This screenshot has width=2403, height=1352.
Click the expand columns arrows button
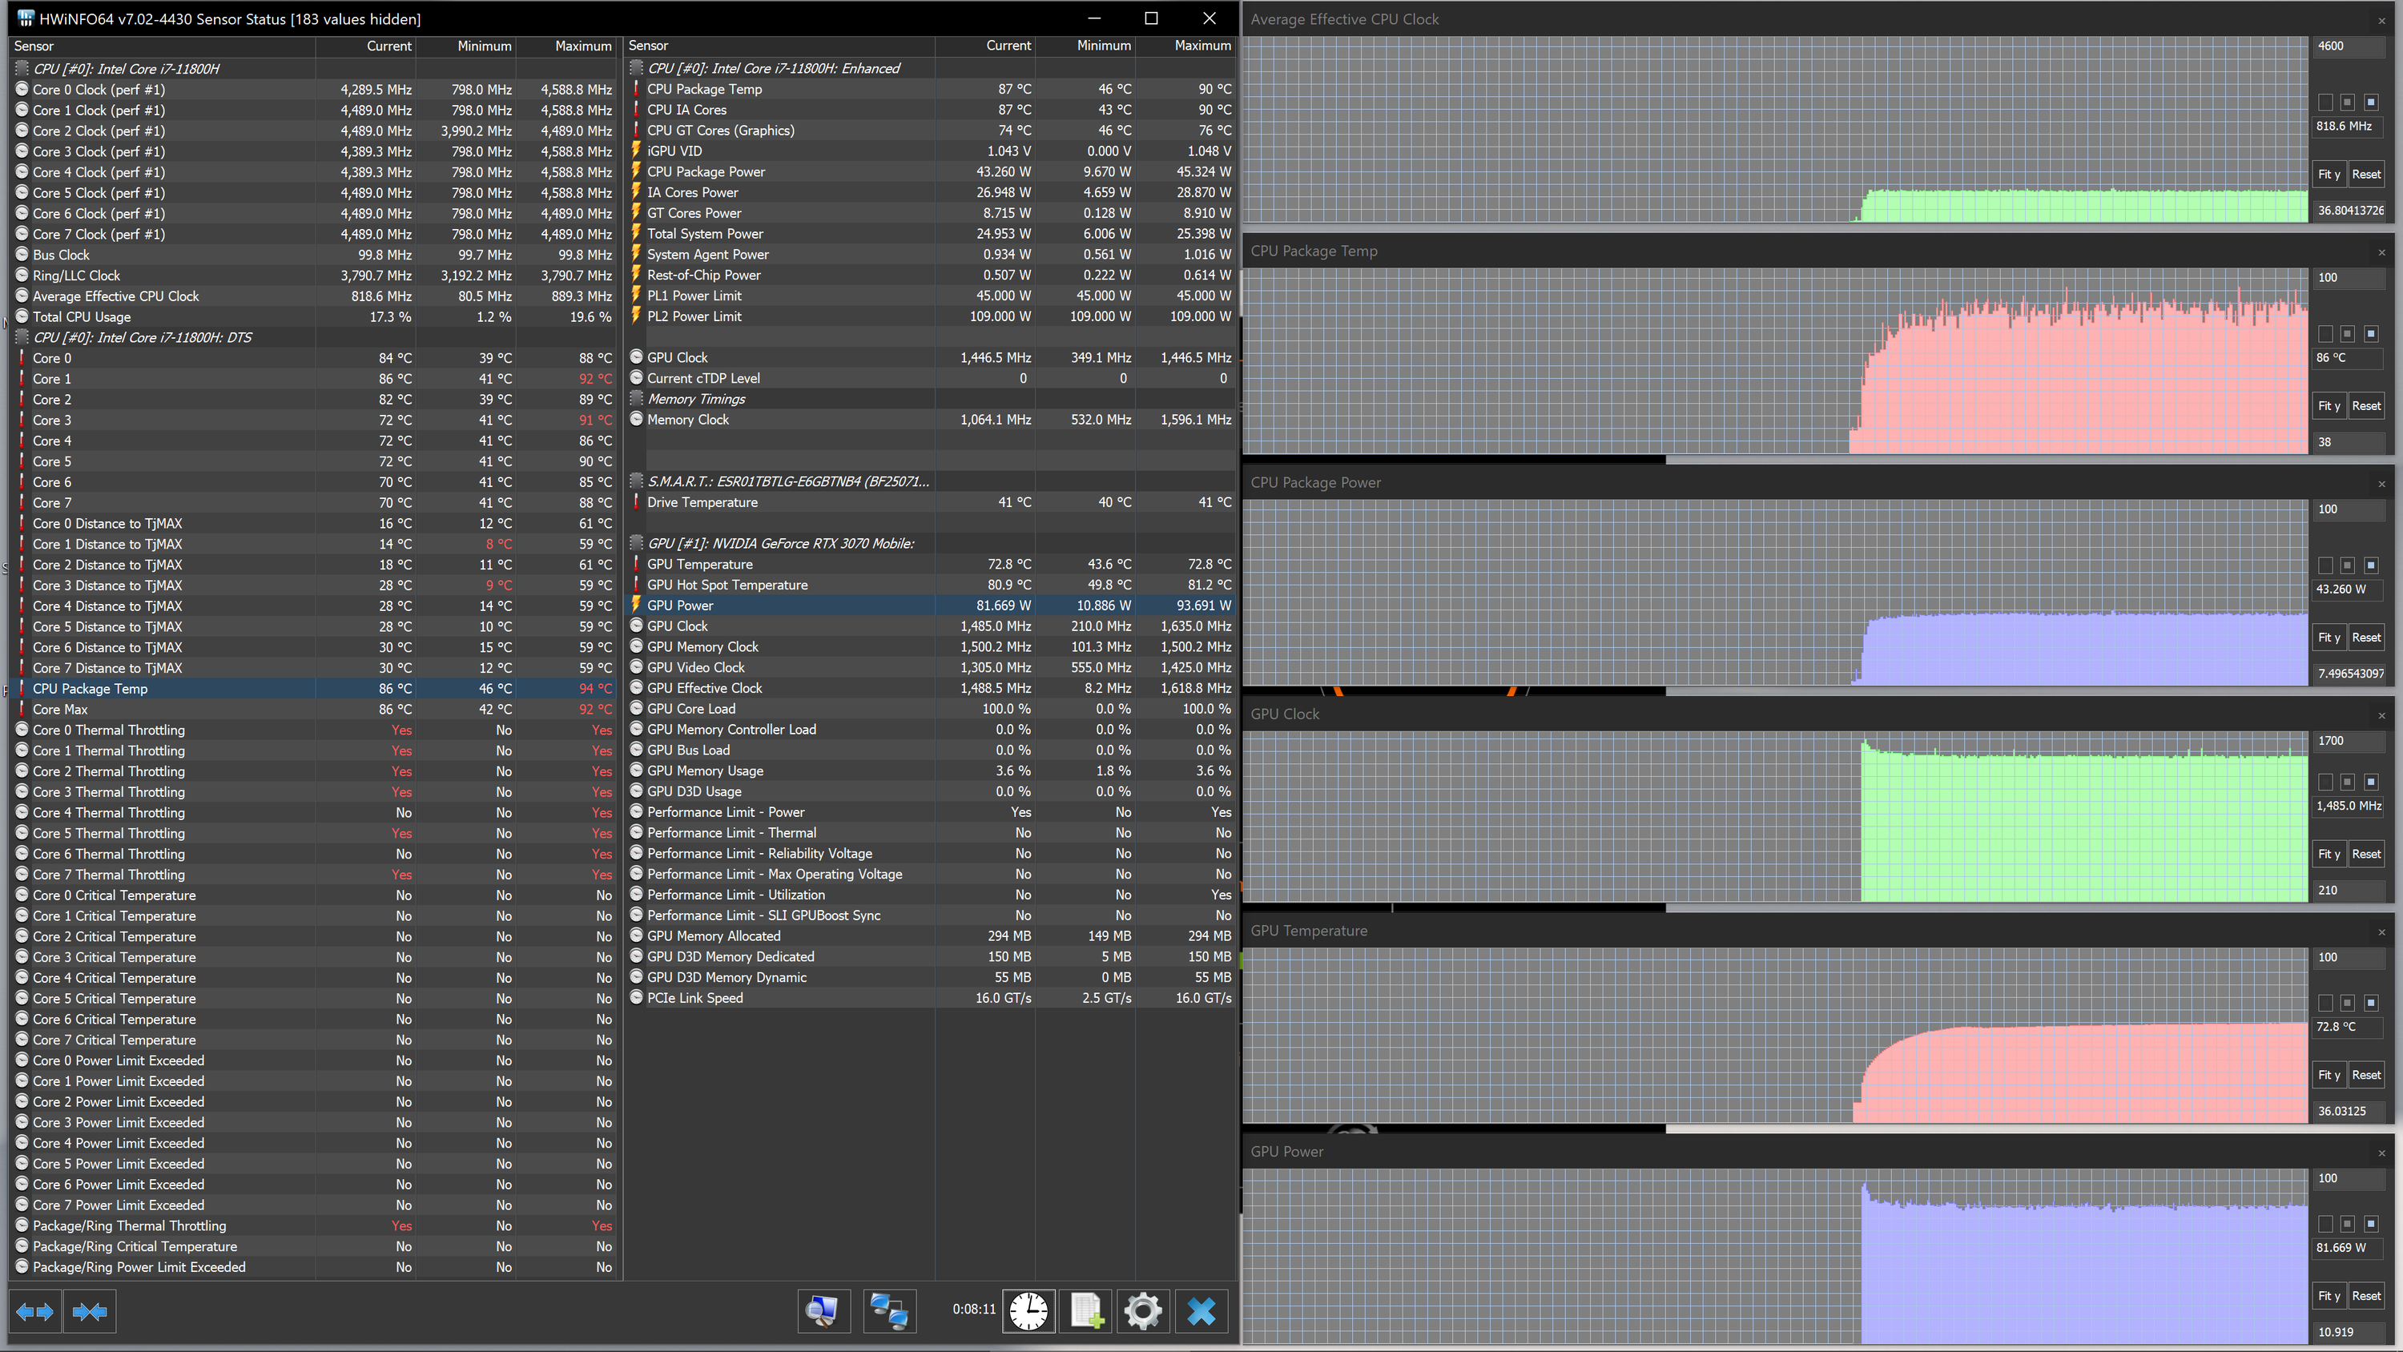pos(35,1312)
